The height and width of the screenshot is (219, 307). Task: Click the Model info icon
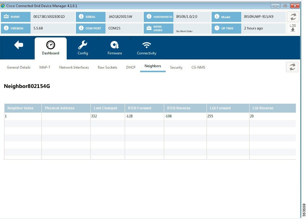(217, 17)
